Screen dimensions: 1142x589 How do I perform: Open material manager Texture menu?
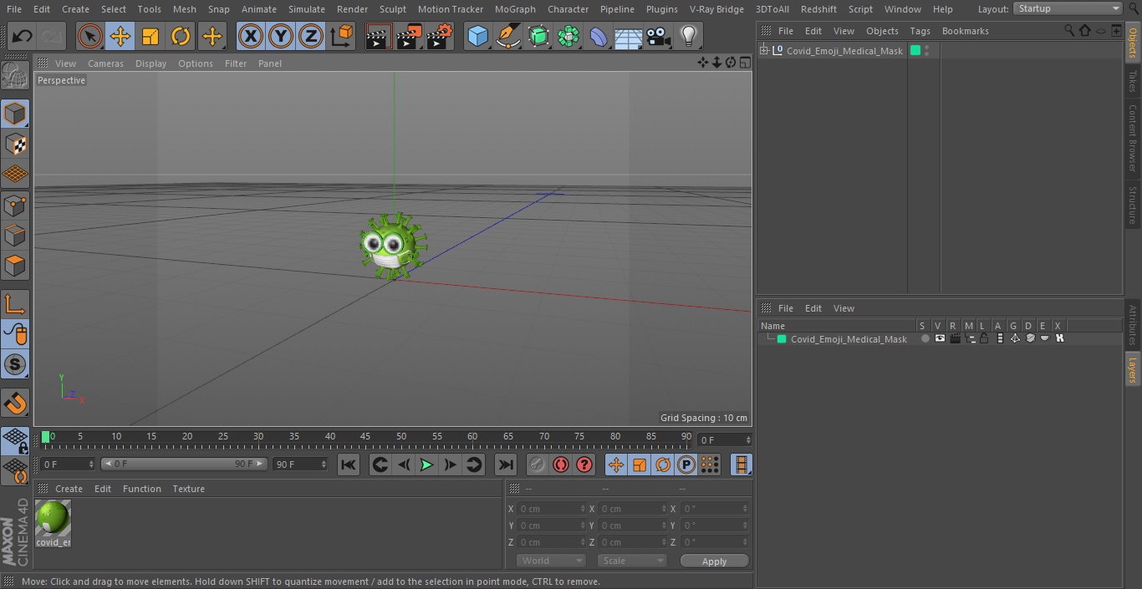tap(188, 489)
